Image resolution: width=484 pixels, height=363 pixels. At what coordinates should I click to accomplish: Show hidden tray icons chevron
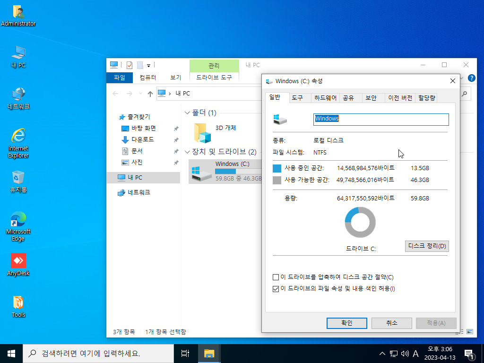pyautogui.click(x=382, y=354)
